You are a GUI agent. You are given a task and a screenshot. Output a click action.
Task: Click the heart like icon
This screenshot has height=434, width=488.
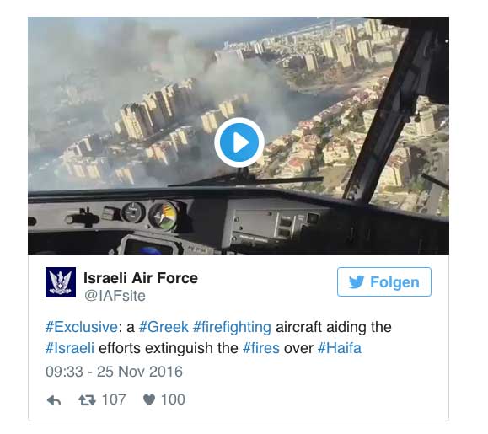(149, 400)
